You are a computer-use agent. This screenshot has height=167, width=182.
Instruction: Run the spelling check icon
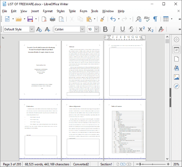pyautogui.click(x=147, y=19)
